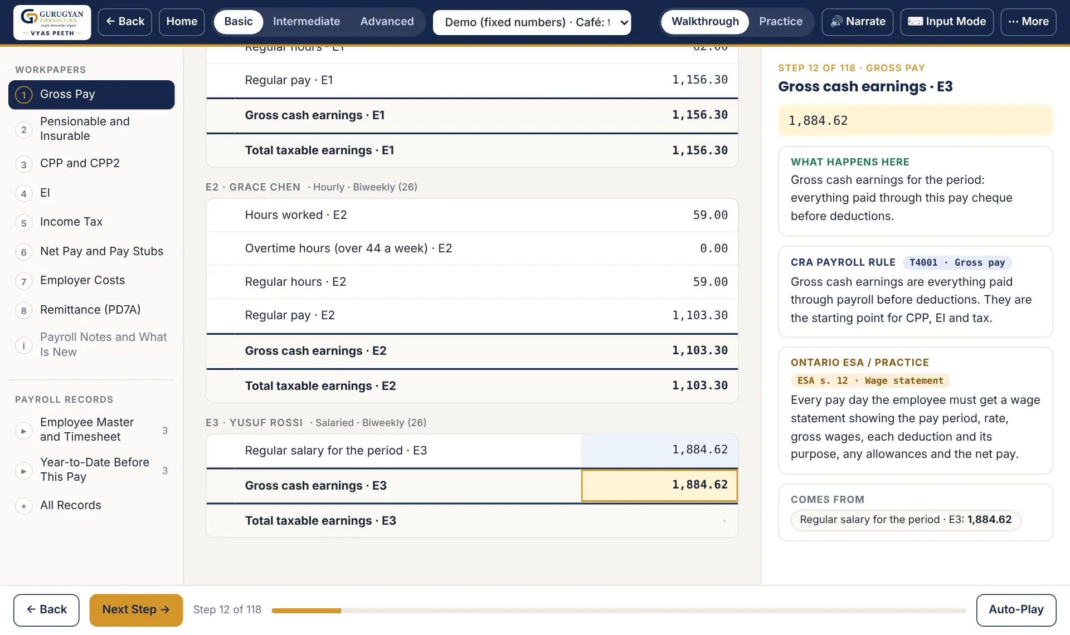Open Pensionable and Insurable workpaper

(x=91, y=129)
